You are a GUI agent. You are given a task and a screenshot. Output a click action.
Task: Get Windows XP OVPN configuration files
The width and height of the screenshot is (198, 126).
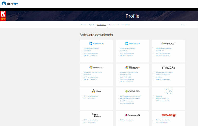(127, 79)
